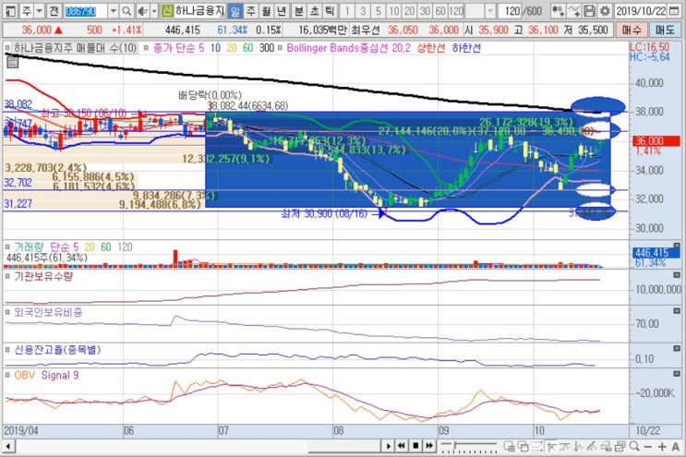The image size is (686, 457).
Task: Click the small grid icon in the chart area
Action: click(12, 63)
